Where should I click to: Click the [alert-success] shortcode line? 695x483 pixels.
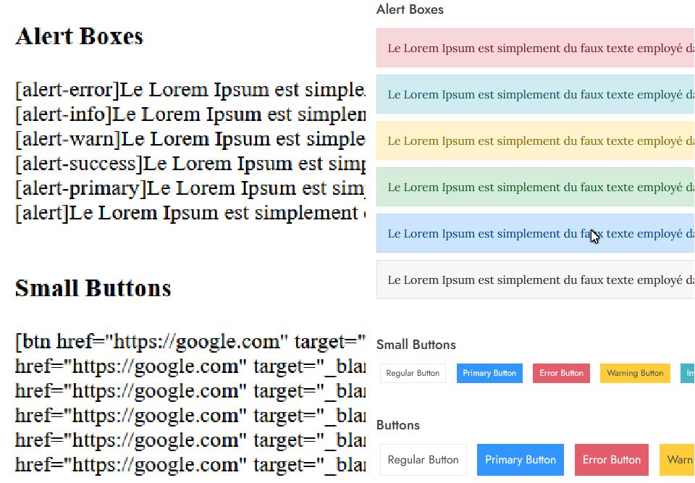click(x=190, y=164)
